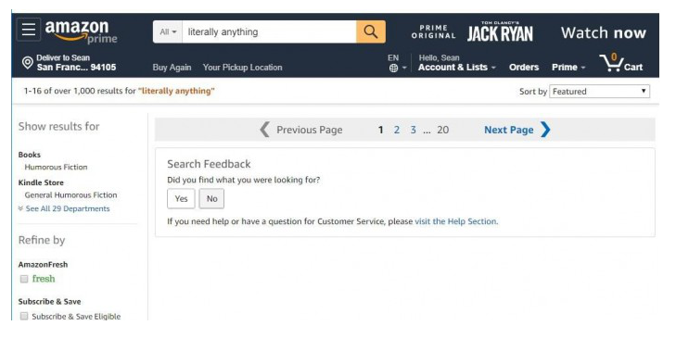Open the All departments search dropdown
The image size is (676, 338).
(168, 31)
